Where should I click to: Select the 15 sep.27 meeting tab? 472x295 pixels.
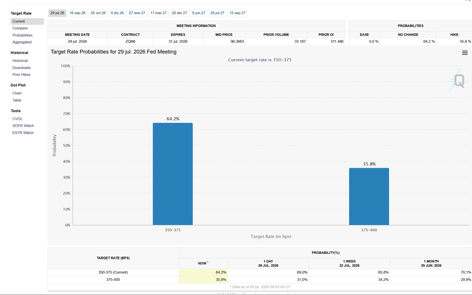[x=238, y=13]
